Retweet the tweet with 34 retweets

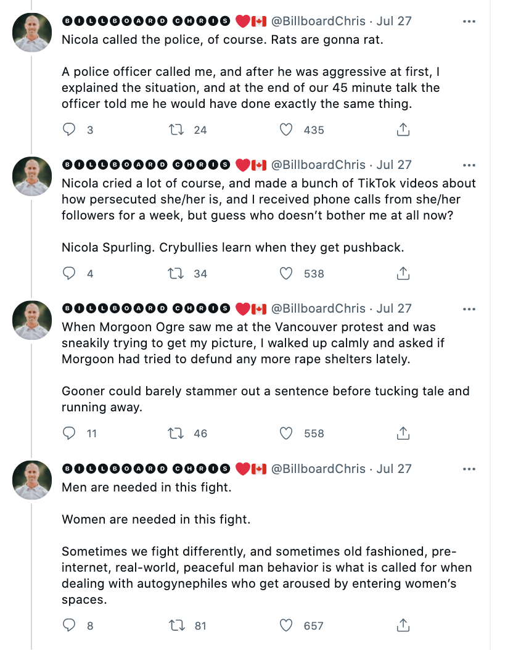point(176,274)
